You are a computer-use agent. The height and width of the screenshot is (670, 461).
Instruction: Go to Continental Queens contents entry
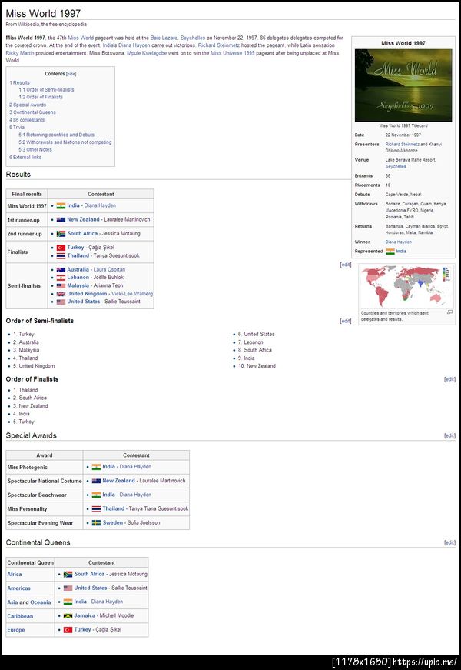(x=32, y=112)
